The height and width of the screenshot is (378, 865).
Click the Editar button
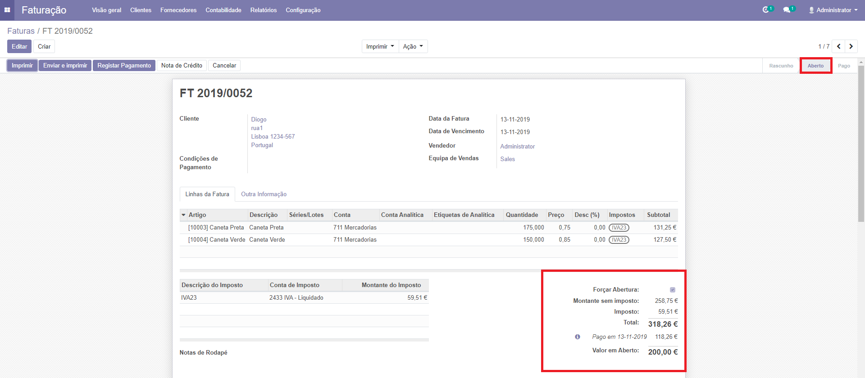[19, 46]
